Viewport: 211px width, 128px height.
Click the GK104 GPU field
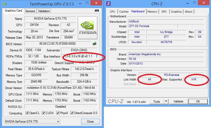pos(34,25)
